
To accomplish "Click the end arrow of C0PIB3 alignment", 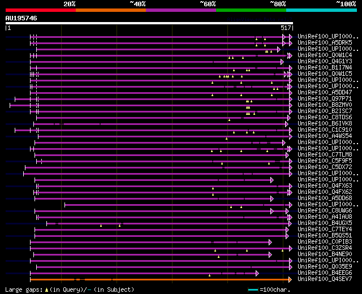I will (x=270, y=243).
